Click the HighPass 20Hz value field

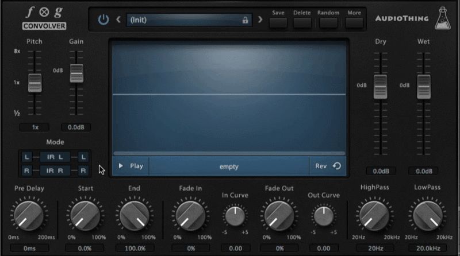pos(375,249)
